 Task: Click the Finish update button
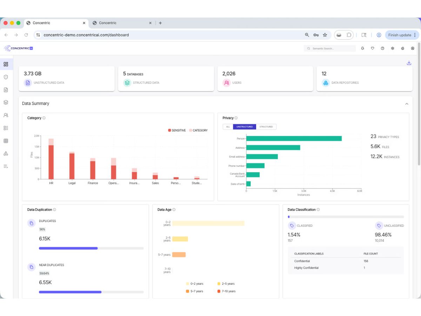tap(402, 35)
